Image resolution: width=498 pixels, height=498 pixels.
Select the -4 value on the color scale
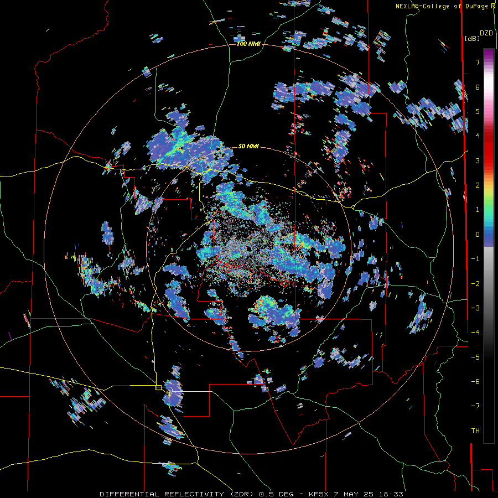[x=475, y=332]
